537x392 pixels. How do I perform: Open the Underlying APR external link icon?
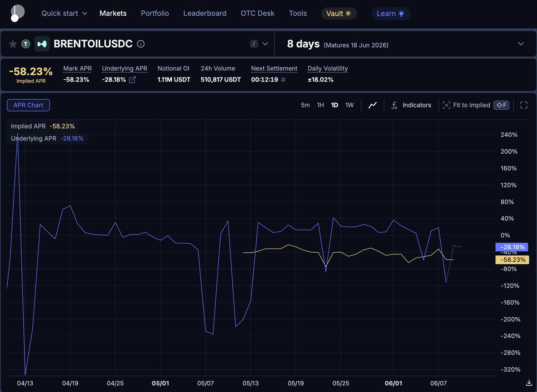(132, 80)
